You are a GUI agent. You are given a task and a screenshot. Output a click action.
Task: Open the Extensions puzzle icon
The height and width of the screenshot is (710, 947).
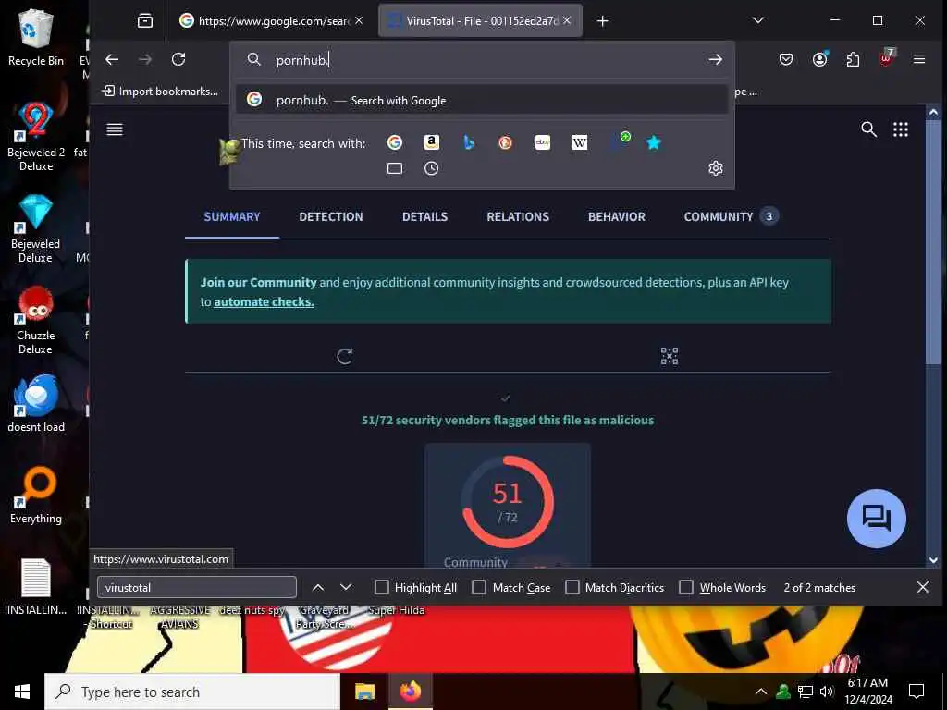[x=853, y=59]
